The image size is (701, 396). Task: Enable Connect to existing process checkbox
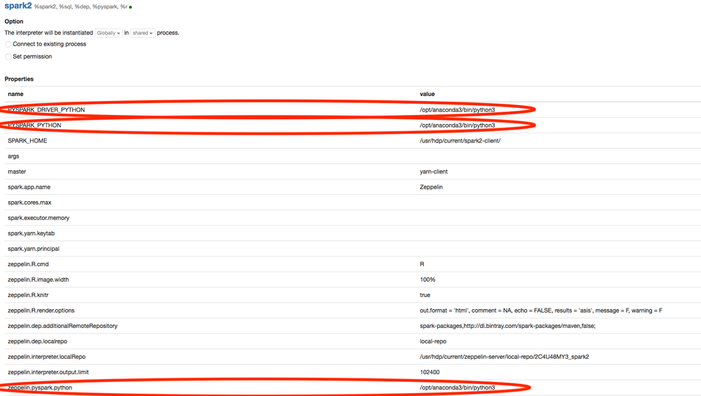[8, 44]
